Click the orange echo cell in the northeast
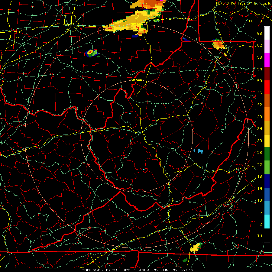 point(218,44)
